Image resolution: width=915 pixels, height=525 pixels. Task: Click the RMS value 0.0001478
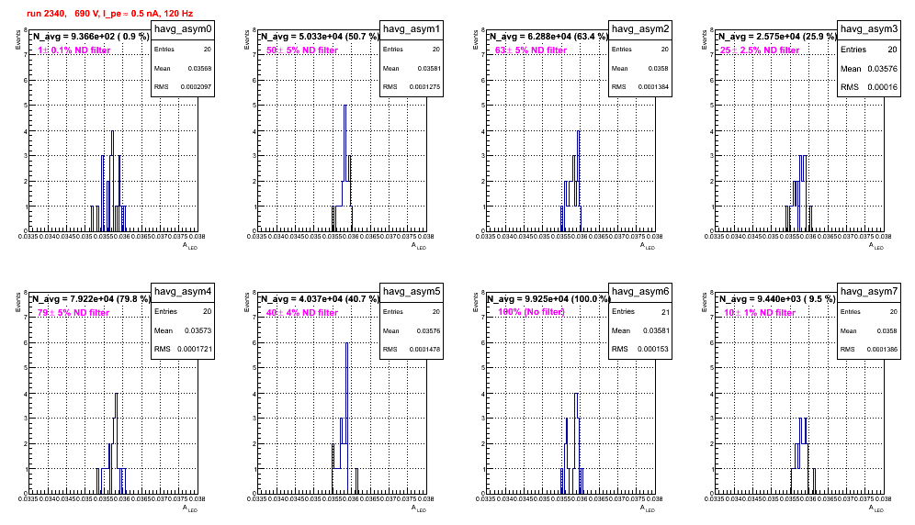click(426, 350)
